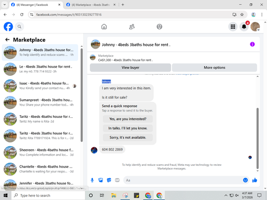Click the CA$1,300 listing title text

(x=125, y=60)
